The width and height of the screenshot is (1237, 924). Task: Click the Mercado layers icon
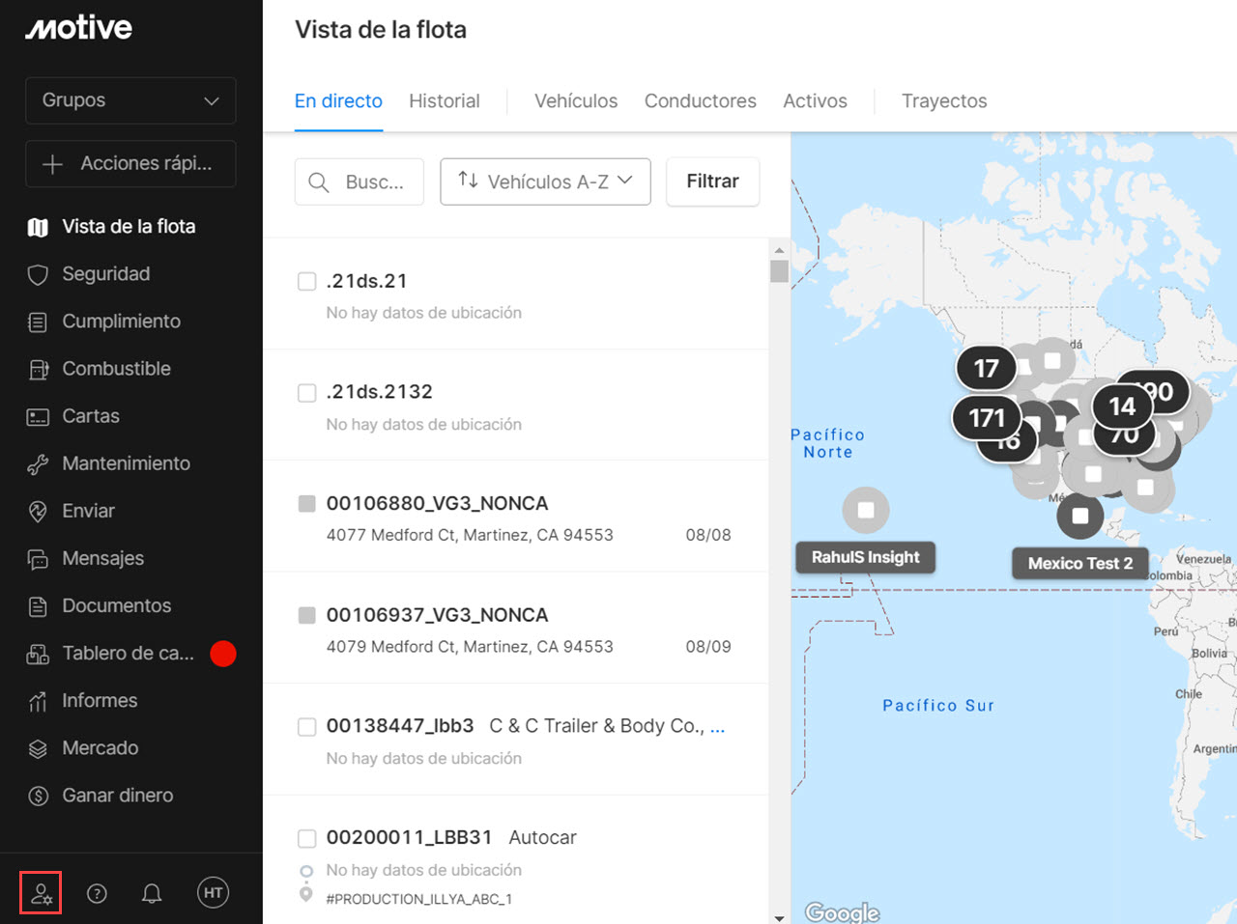38,748
